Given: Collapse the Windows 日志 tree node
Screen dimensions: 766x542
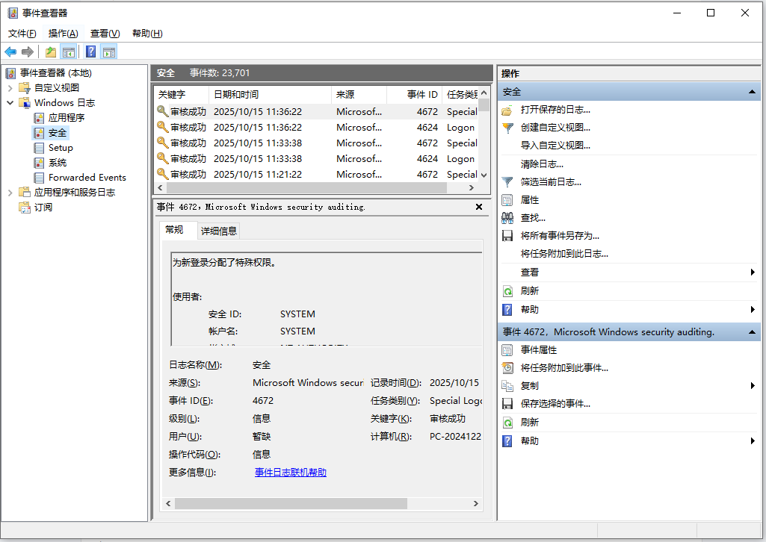Looking at the screenshot, I should [x=10, y=102].
